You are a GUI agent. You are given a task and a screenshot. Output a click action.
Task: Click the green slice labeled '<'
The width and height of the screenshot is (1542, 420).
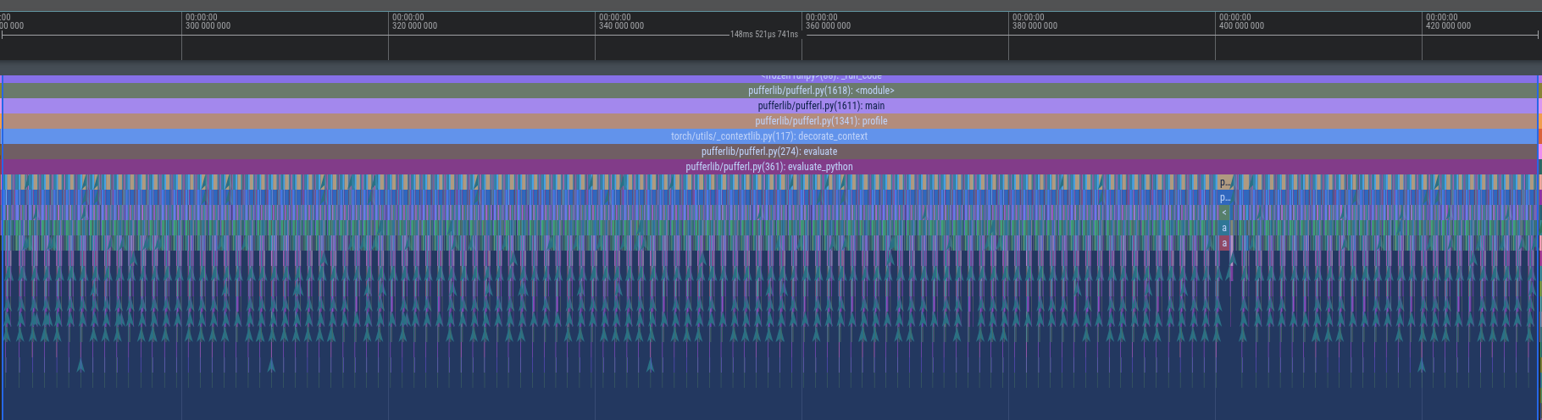(1224, 213)
